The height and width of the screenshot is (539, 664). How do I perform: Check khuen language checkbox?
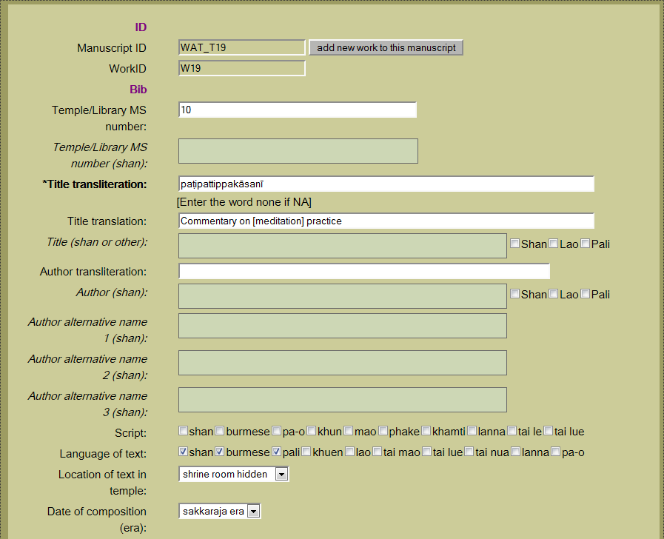pyautogui.click(x=306, y=452)
